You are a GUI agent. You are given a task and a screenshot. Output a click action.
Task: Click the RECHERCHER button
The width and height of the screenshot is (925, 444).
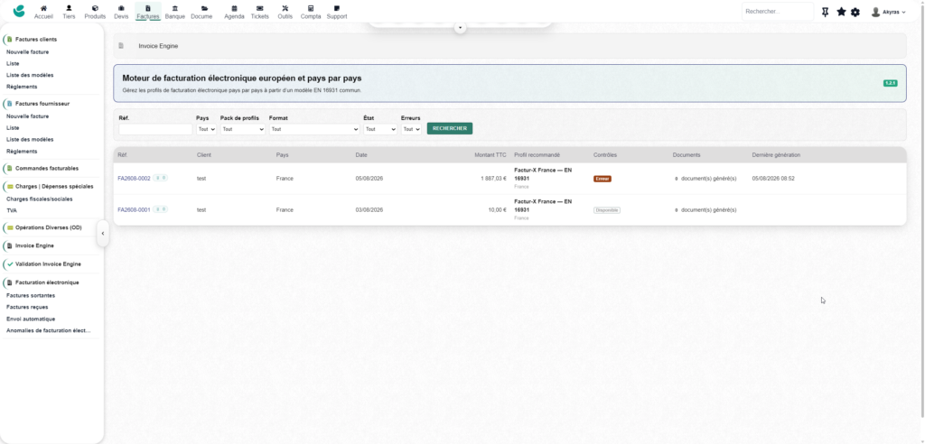(450, 128)
